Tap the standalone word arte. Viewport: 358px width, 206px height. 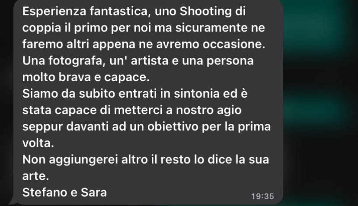pos(35,176)
